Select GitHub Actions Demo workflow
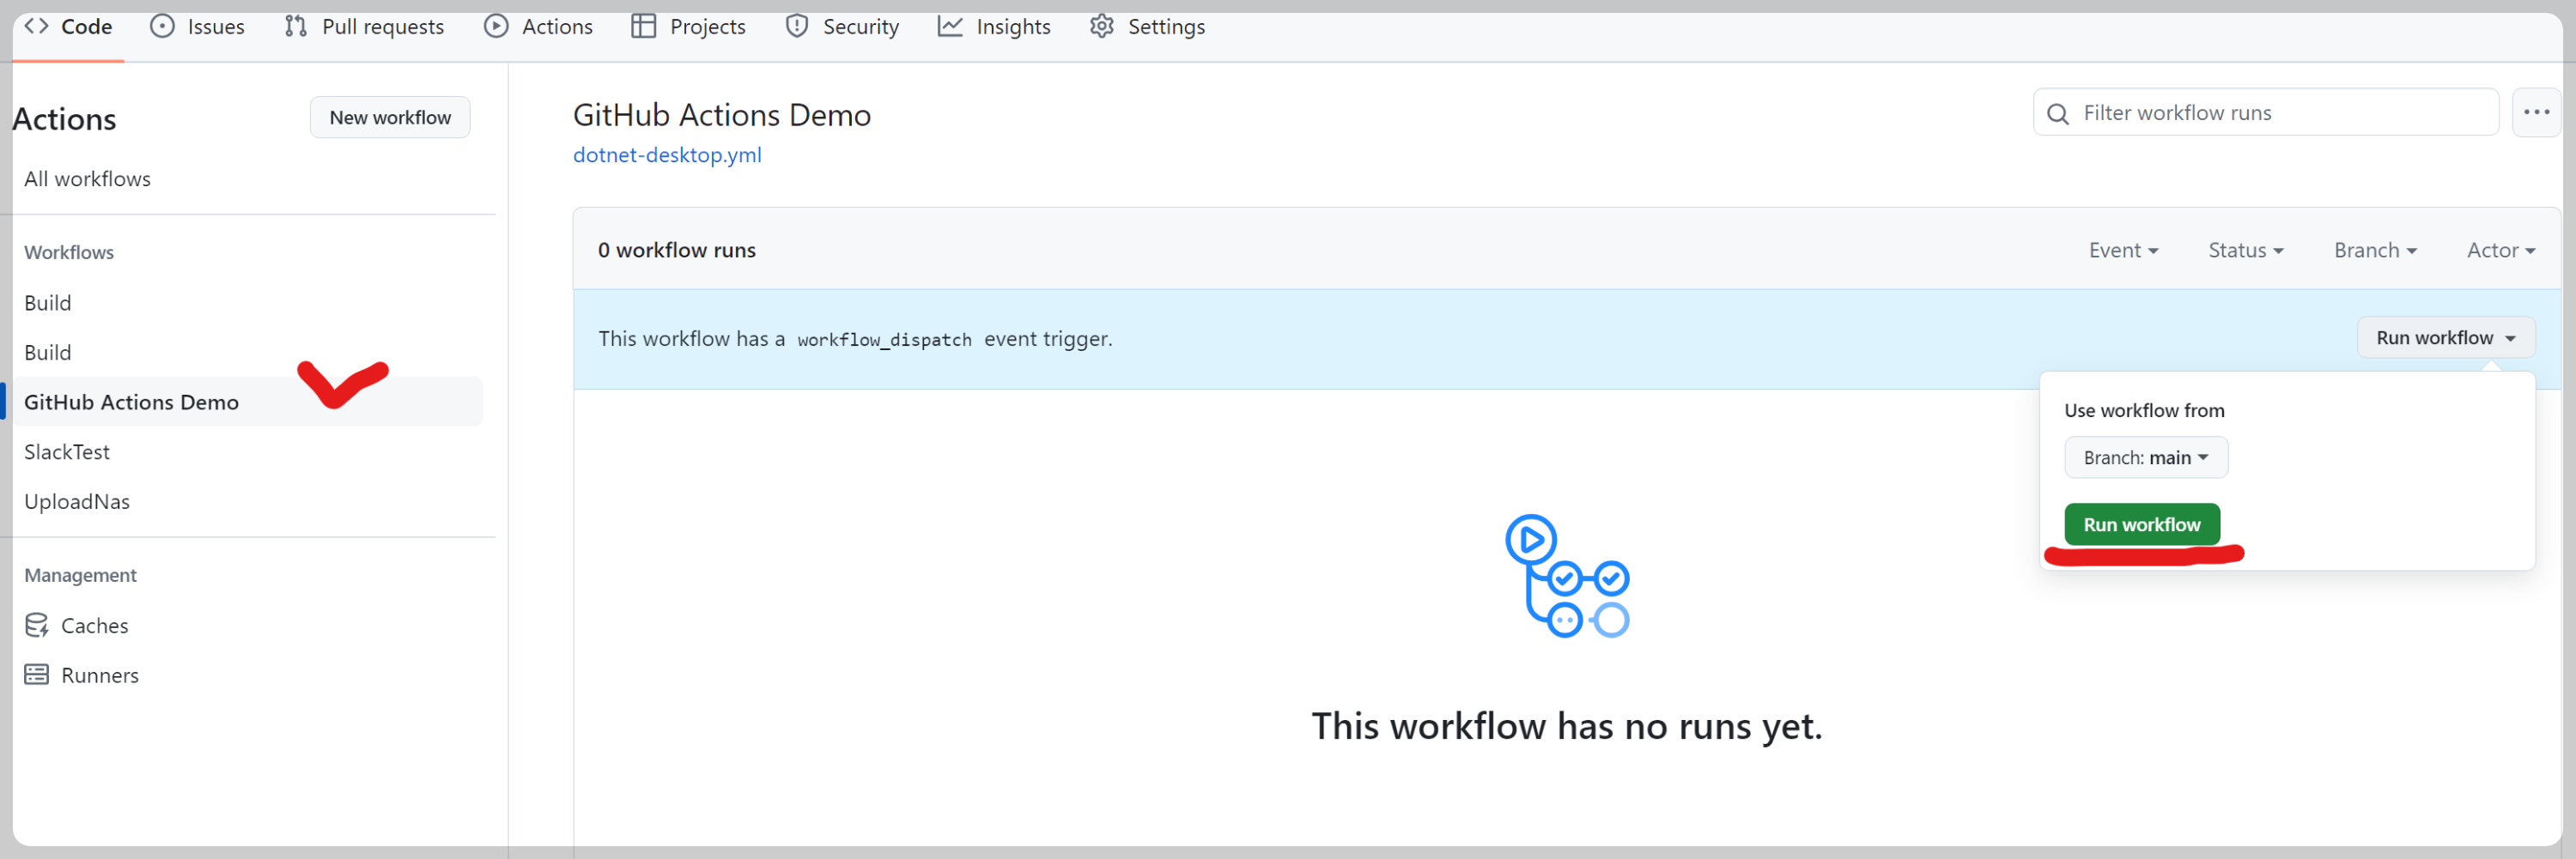The image size is (2576, 859). [x=247, y=402]
